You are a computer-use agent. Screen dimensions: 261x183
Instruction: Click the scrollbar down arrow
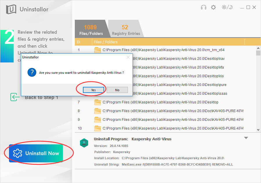[258, 130]
